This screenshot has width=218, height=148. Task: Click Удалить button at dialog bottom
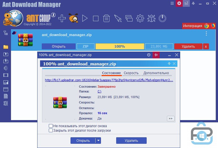tap(131, 140)
